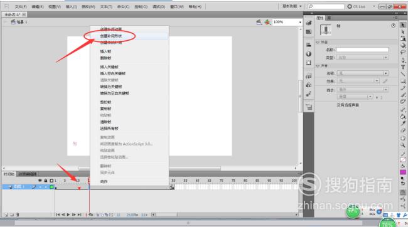The image size is (408, 227).
Task: Select the Eraser tool
Action: point(403,130)
